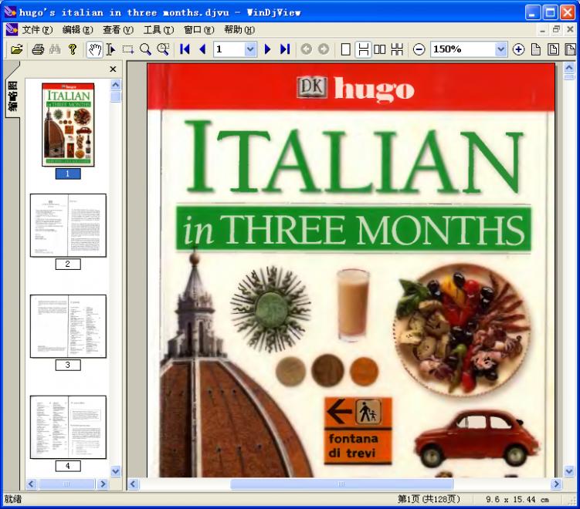Select the magnifying glass zoom tool

(x=145, y=49)
